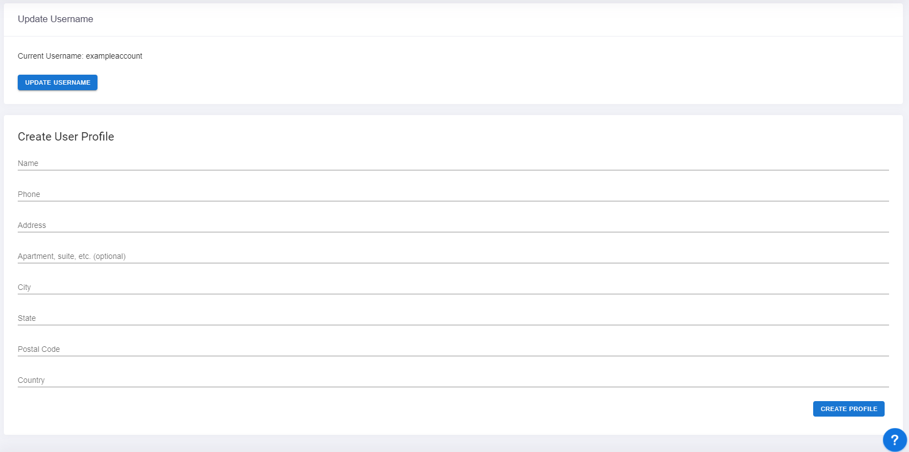Click the (optional) text in apartment label

click(x=110, y=256)
